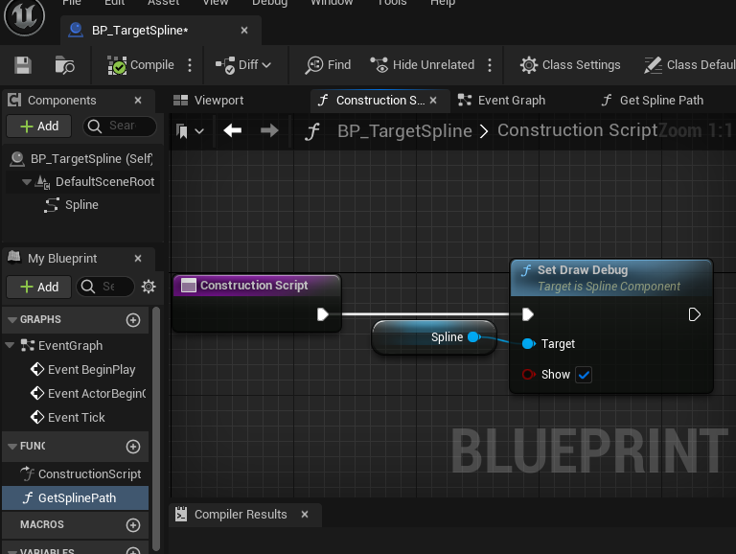Open Class Settings
The width and height of the screenshot is (736, 554).
click(x=570, y=65)
